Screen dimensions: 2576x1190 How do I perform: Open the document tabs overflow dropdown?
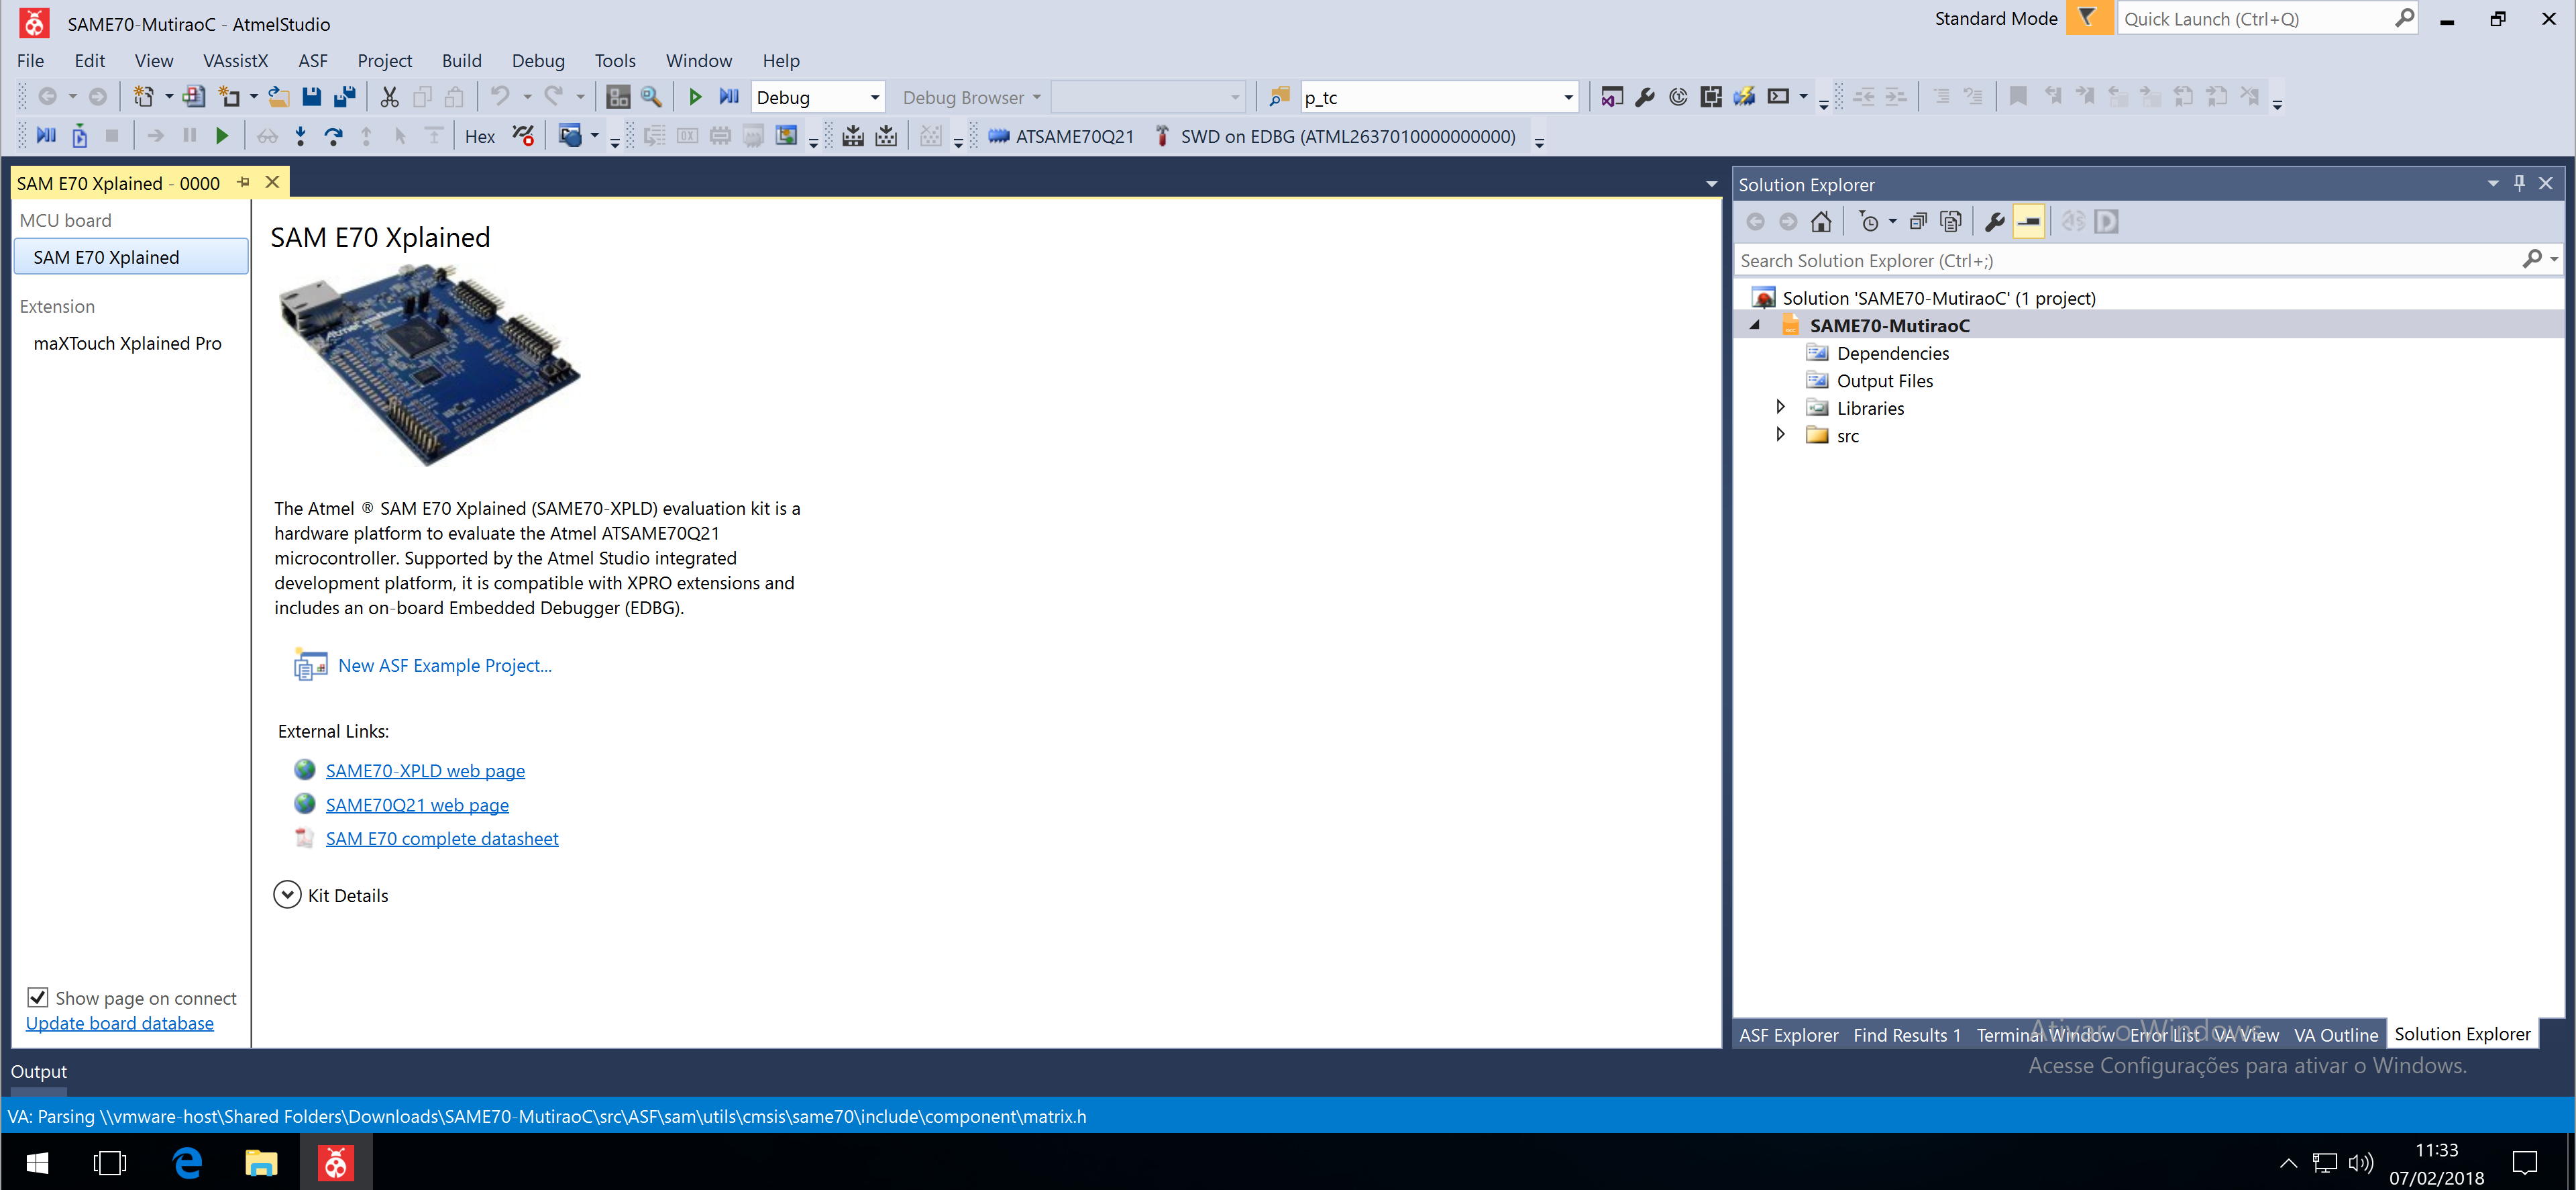[1711, 184]
